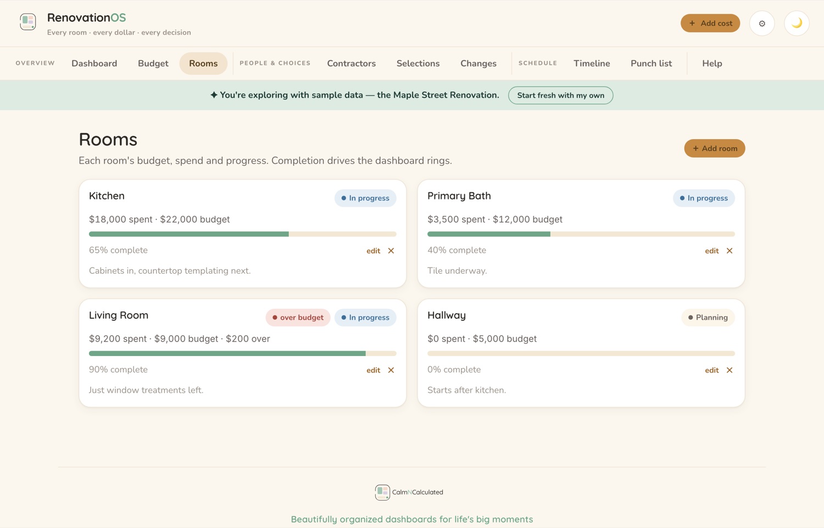The height and width of the screenshot is (528, 824).
Task: Toggle dark mode with the moon icon
Action: coord(797,23)
